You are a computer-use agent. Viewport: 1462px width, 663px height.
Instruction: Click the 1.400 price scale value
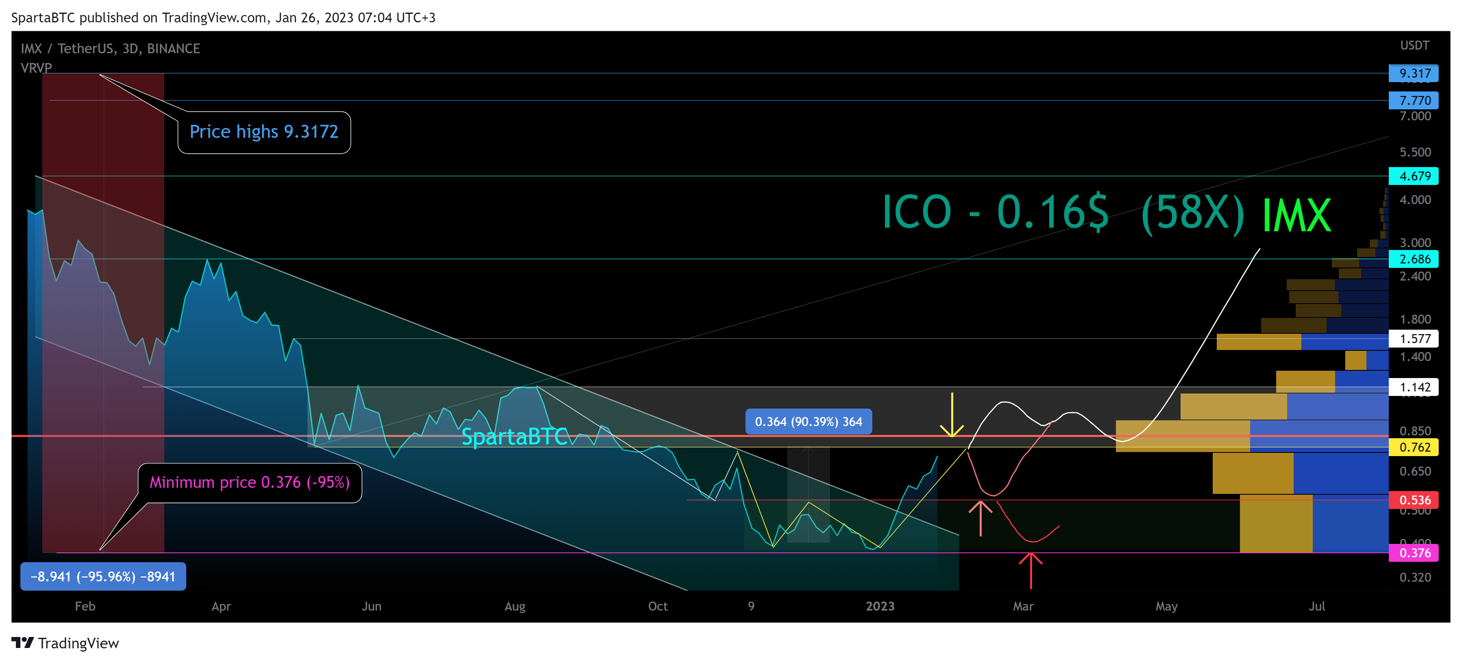[x=1415, y=357]
